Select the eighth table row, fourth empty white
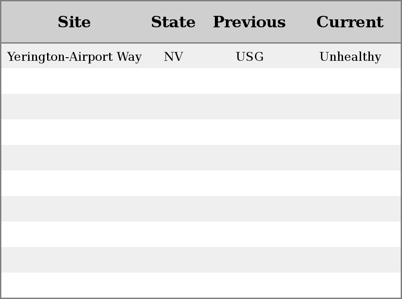402x299 pixels. (x=201, y=234)
